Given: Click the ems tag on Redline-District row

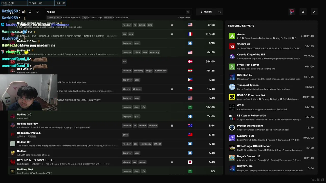Looking at the screenshot, I should [x=150, y=25].
